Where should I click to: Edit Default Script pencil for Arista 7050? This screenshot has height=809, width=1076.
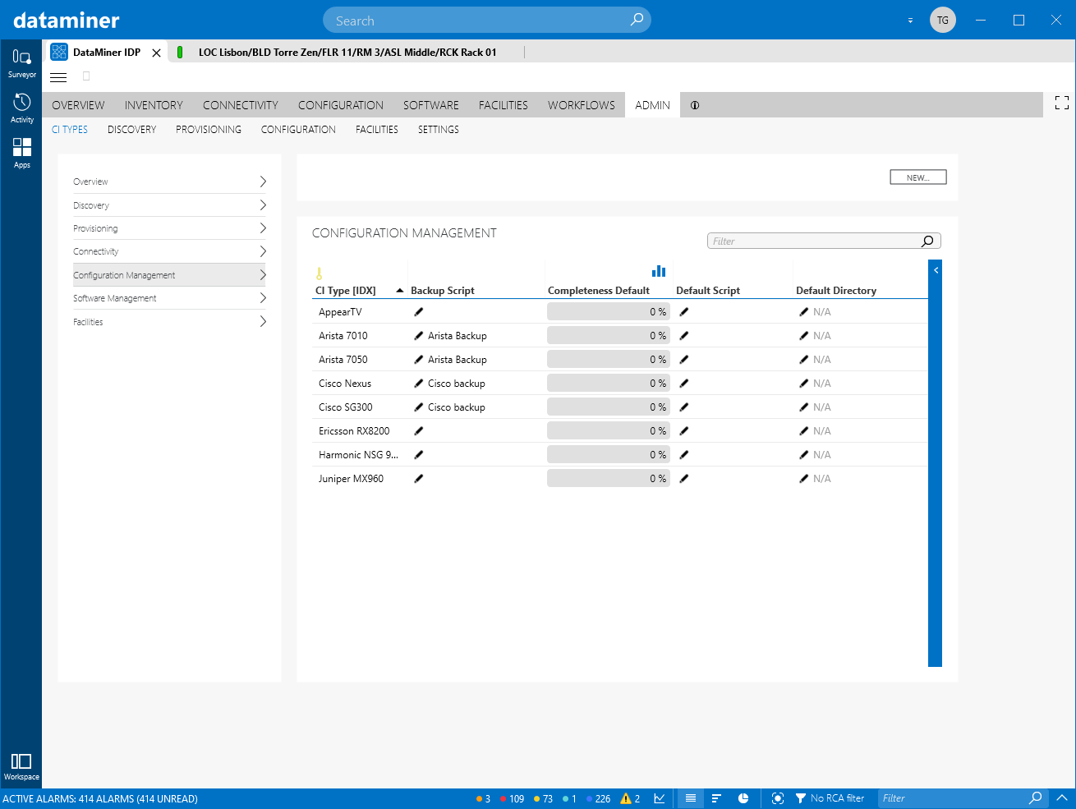point(684,360)
